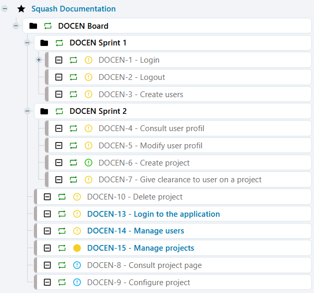Open DOCEN-14 - Manage users requirement
This screenshot has height=293, width=314.
(x=135, y=231)
